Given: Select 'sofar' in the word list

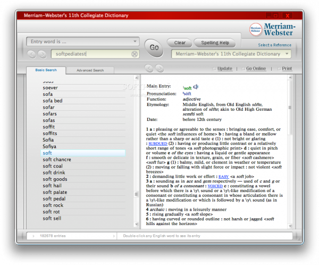Looking at the screenshot, I should point(83,107).
